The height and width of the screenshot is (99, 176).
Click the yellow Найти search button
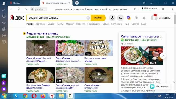point(98,18)
